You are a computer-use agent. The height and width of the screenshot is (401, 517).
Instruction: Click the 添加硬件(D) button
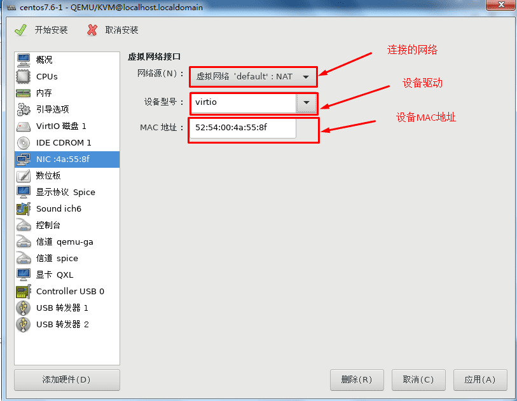pos(67,380)
